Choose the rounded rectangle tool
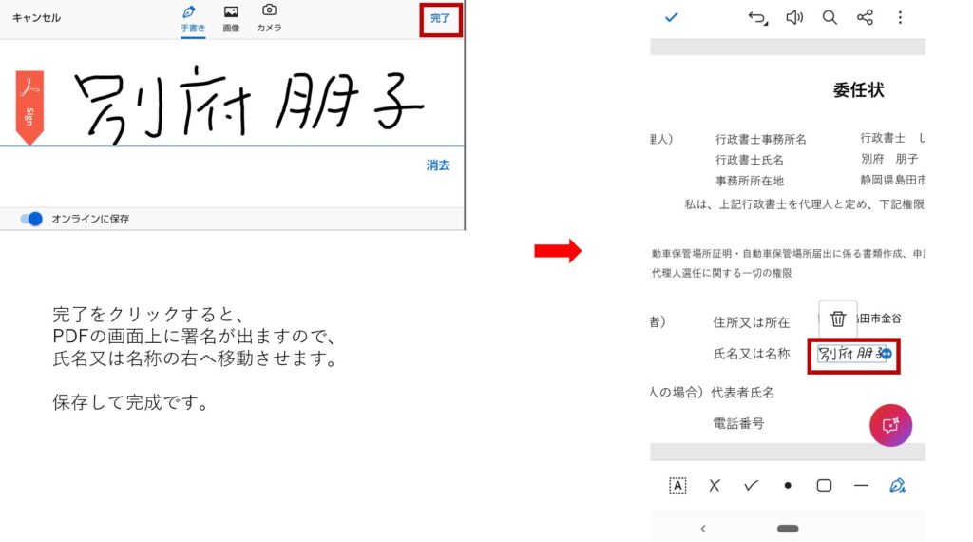The width and height of the screenshot is (973, 542). pyautogui.click(x=824, y=485)
